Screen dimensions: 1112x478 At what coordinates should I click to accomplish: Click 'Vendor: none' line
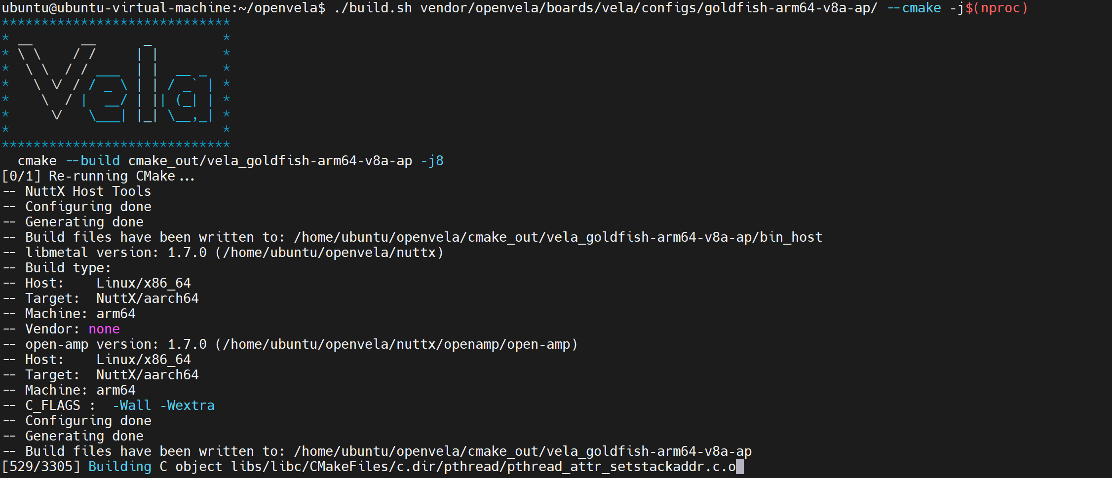(x=61, y=330)
